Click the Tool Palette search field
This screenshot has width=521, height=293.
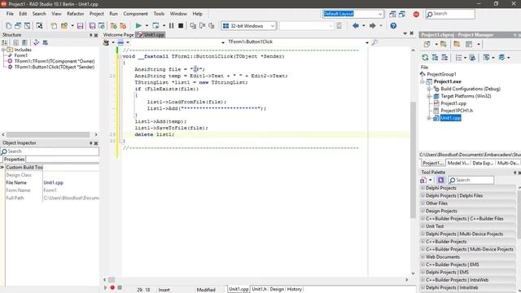471,180
